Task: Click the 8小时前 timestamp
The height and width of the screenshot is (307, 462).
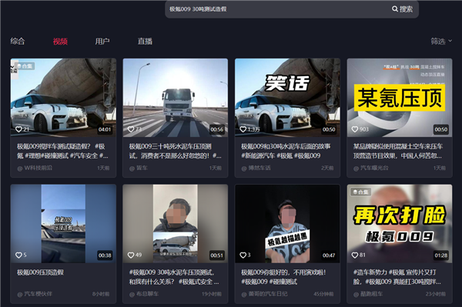Action: click(101, 294)
